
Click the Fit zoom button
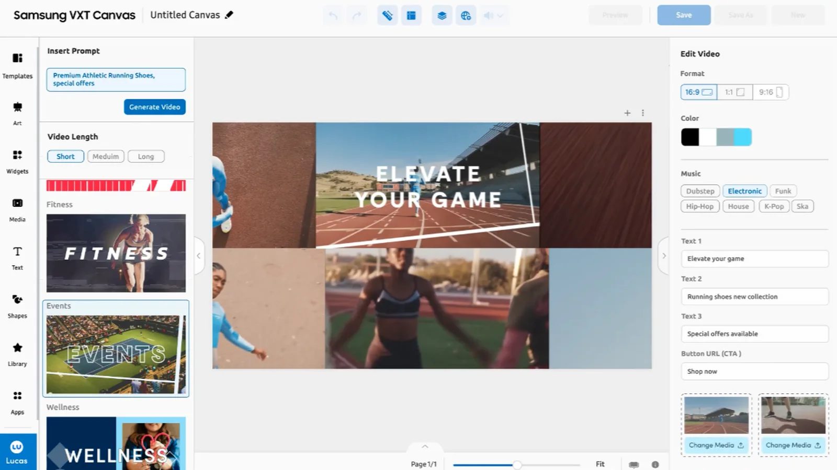click(x=600, y=464)
